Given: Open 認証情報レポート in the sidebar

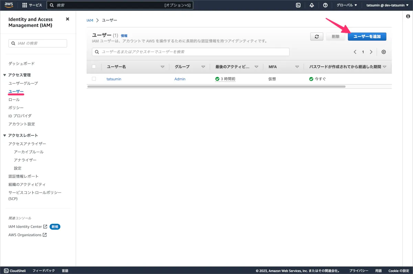Looking at the screenshot, I should (23, 176).
